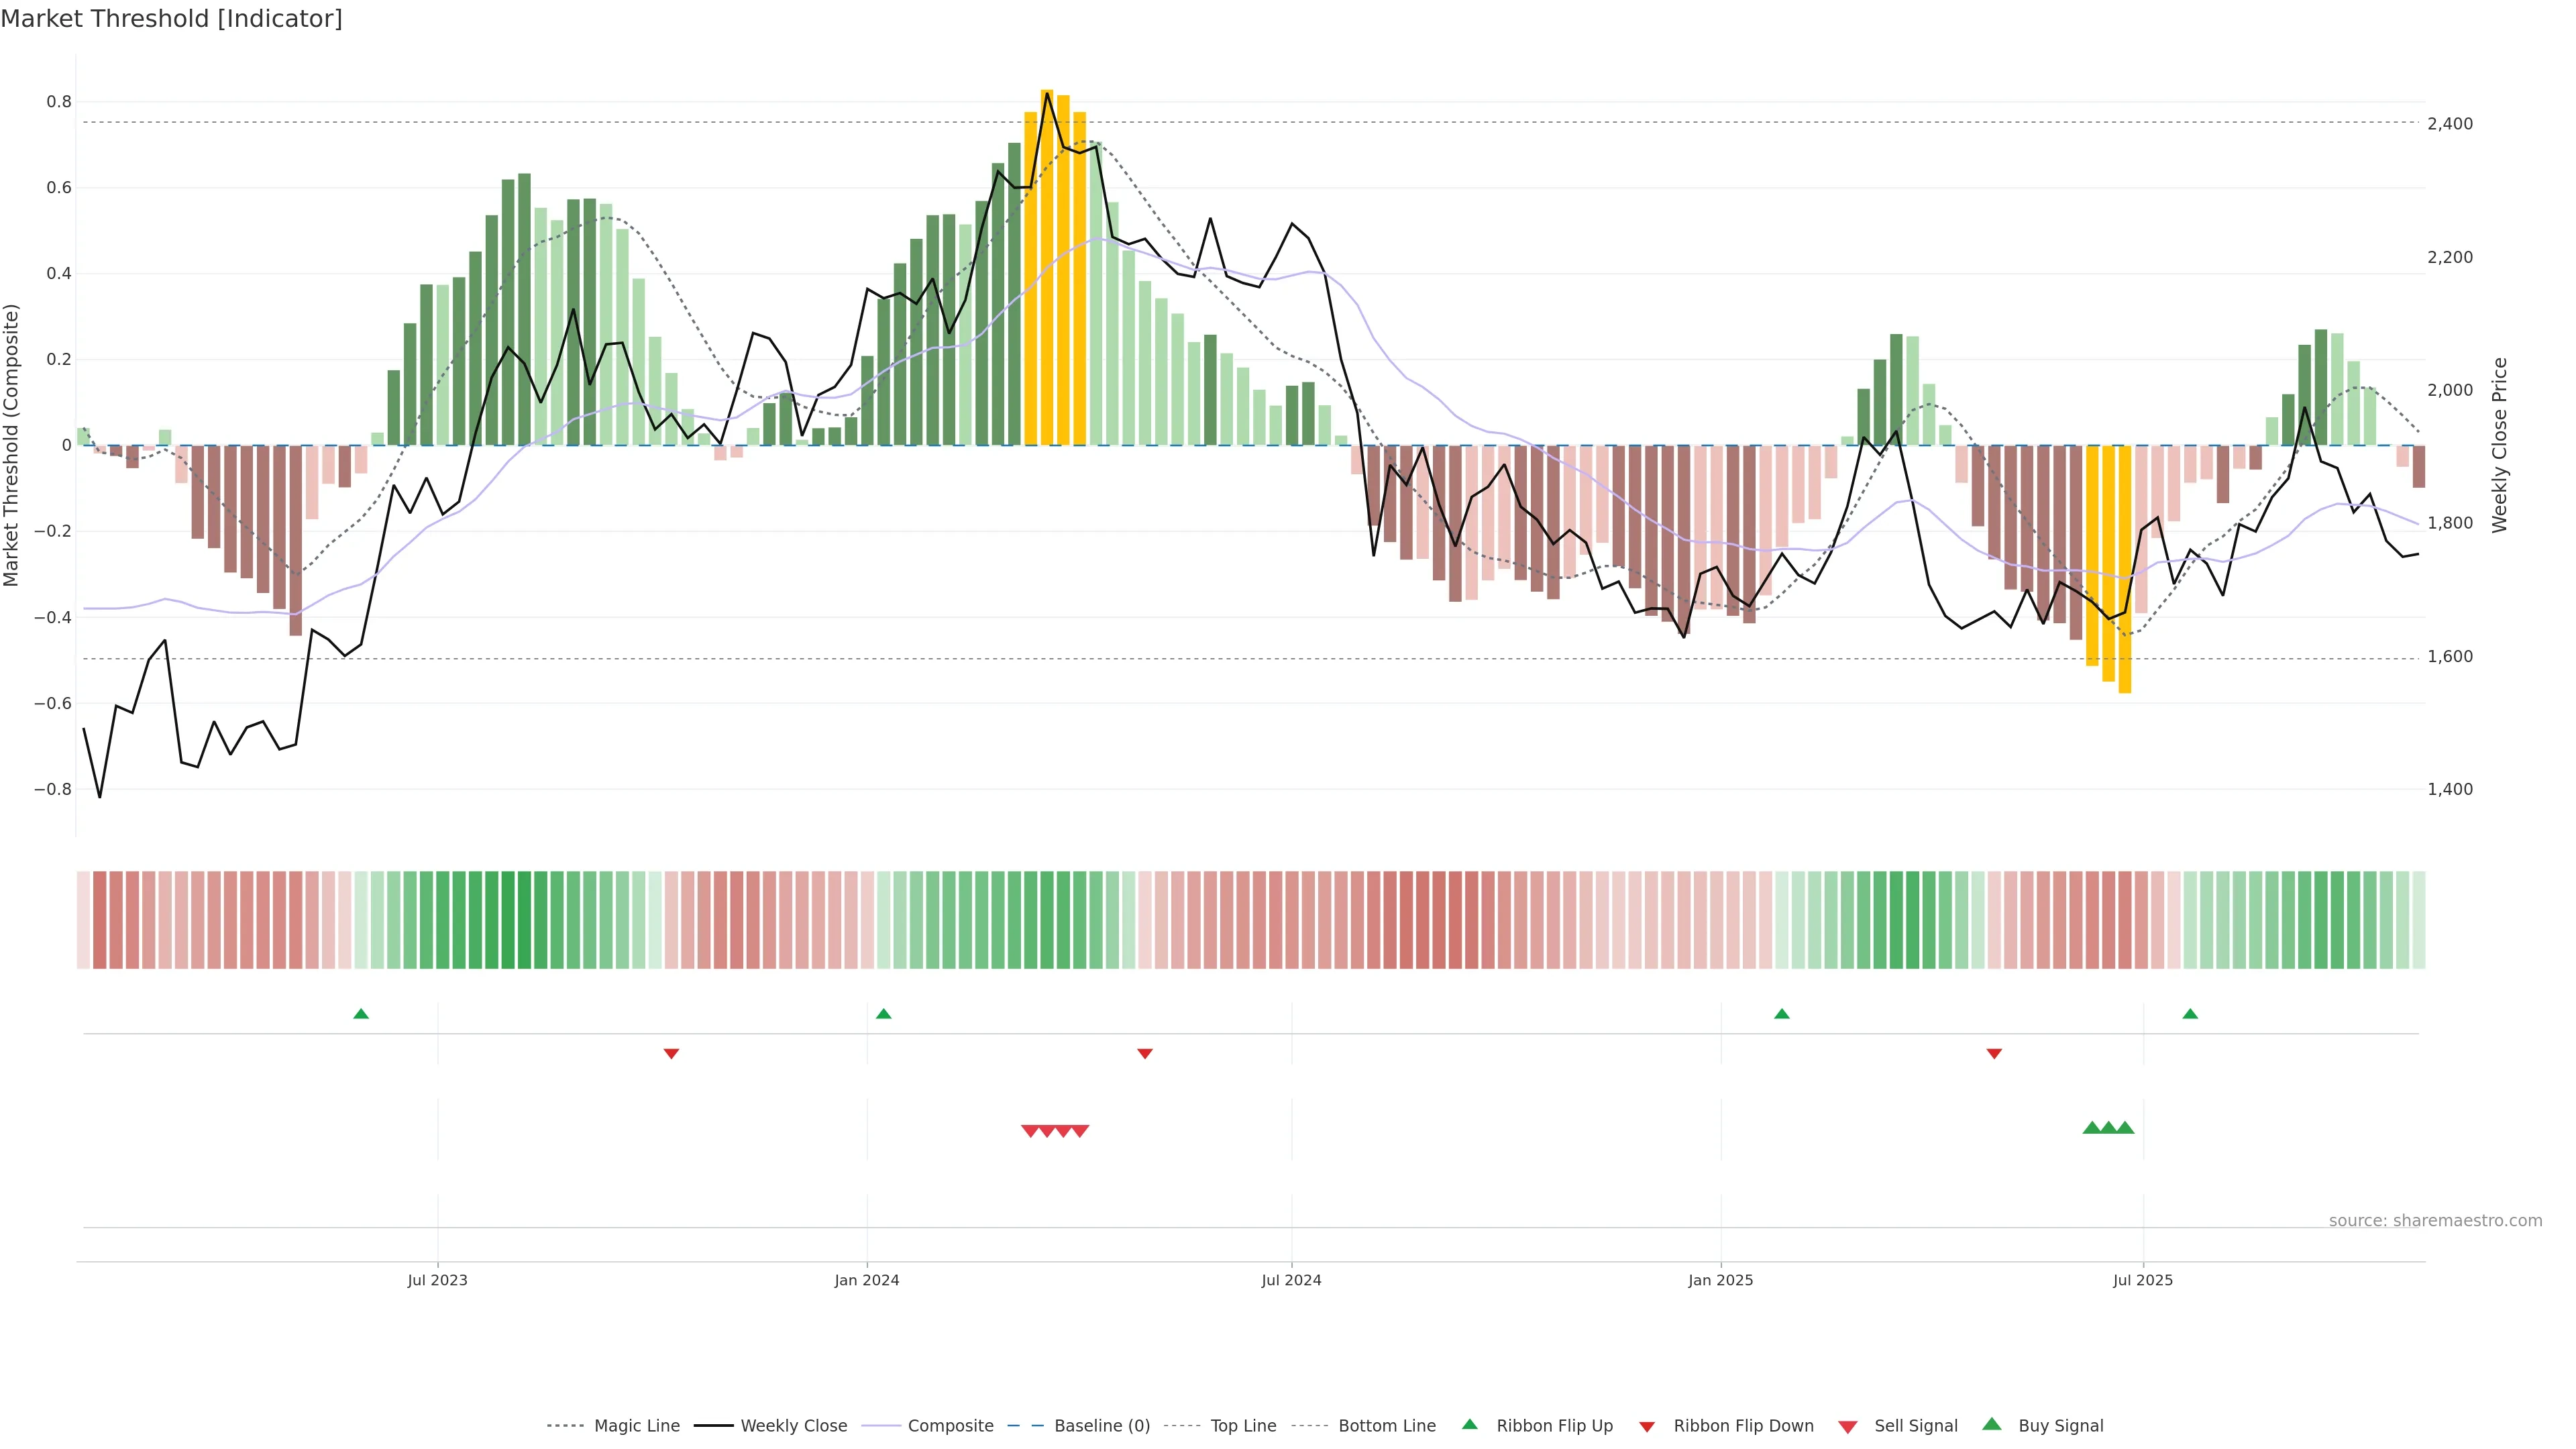Click the Ribbon Flip Up triangle near Jan 2024
The height and width of the screenshot is (1449, 2576).
[x=883, y=1014]
